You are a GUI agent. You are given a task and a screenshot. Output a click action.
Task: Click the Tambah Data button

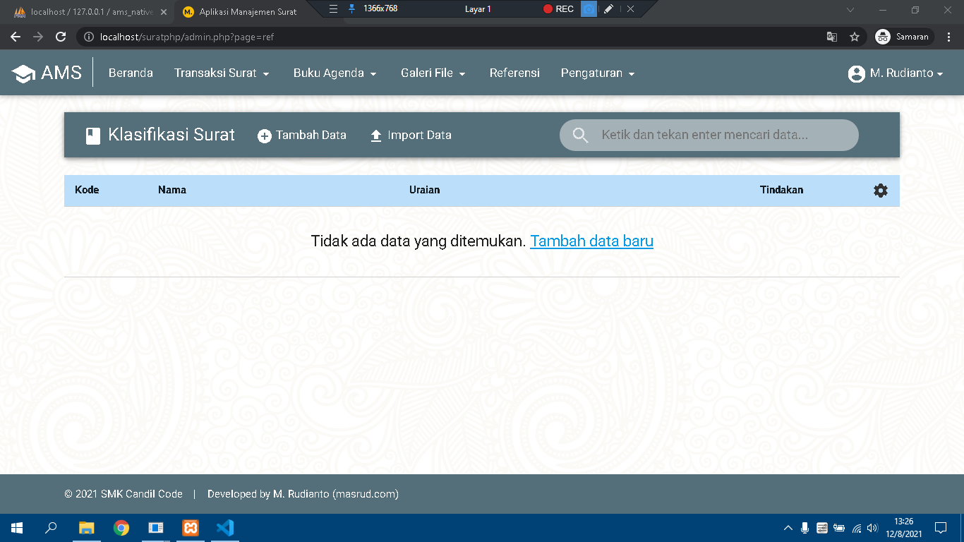[x=302, y=135]
